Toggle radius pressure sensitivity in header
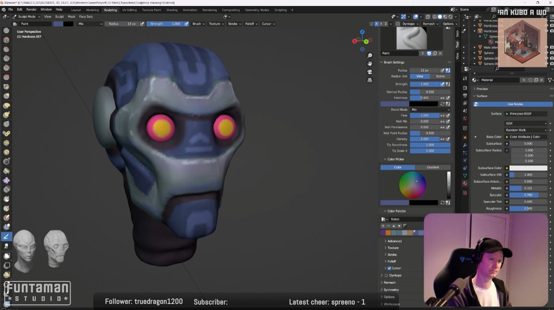The height and width of the screenshot is (310, 554). 142,23
